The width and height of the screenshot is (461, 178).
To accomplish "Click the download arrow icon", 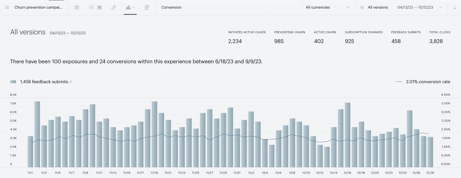I will pyautogui.click(x=455, y=7).
